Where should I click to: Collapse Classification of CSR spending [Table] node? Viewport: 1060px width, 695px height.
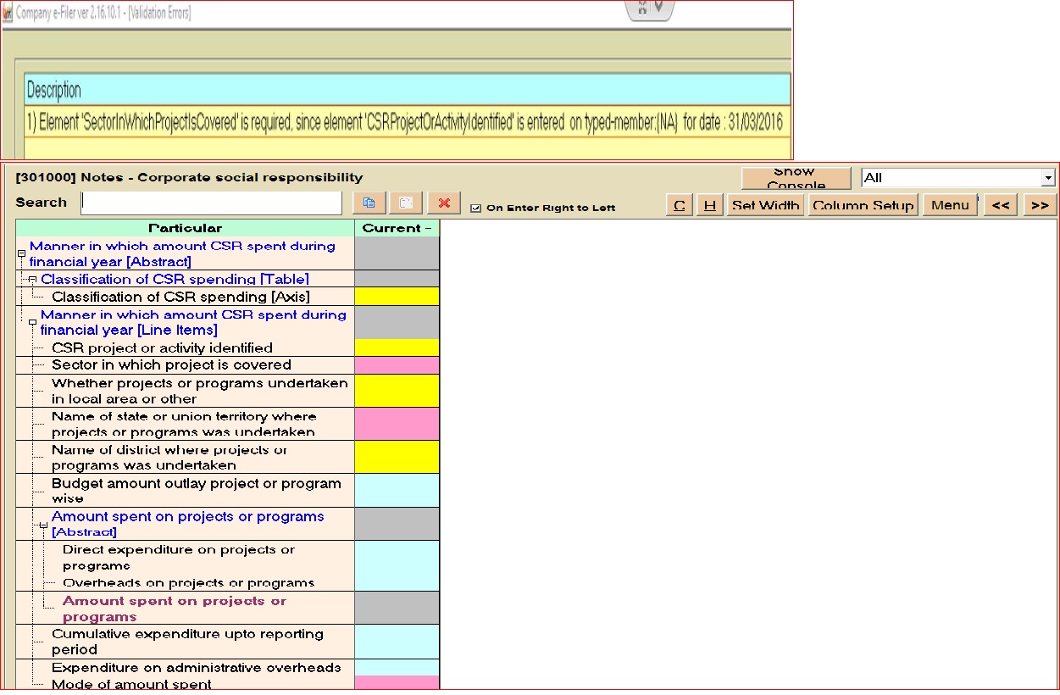(x=32, y=279)
